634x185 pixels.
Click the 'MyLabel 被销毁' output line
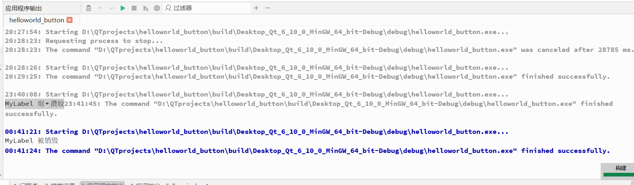click(32, 141)
